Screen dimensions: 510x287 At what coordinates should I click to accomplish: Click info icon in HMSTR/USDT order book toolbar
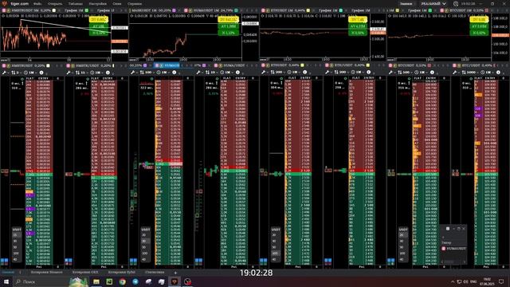pyautogui.click(x=108, y=73)
